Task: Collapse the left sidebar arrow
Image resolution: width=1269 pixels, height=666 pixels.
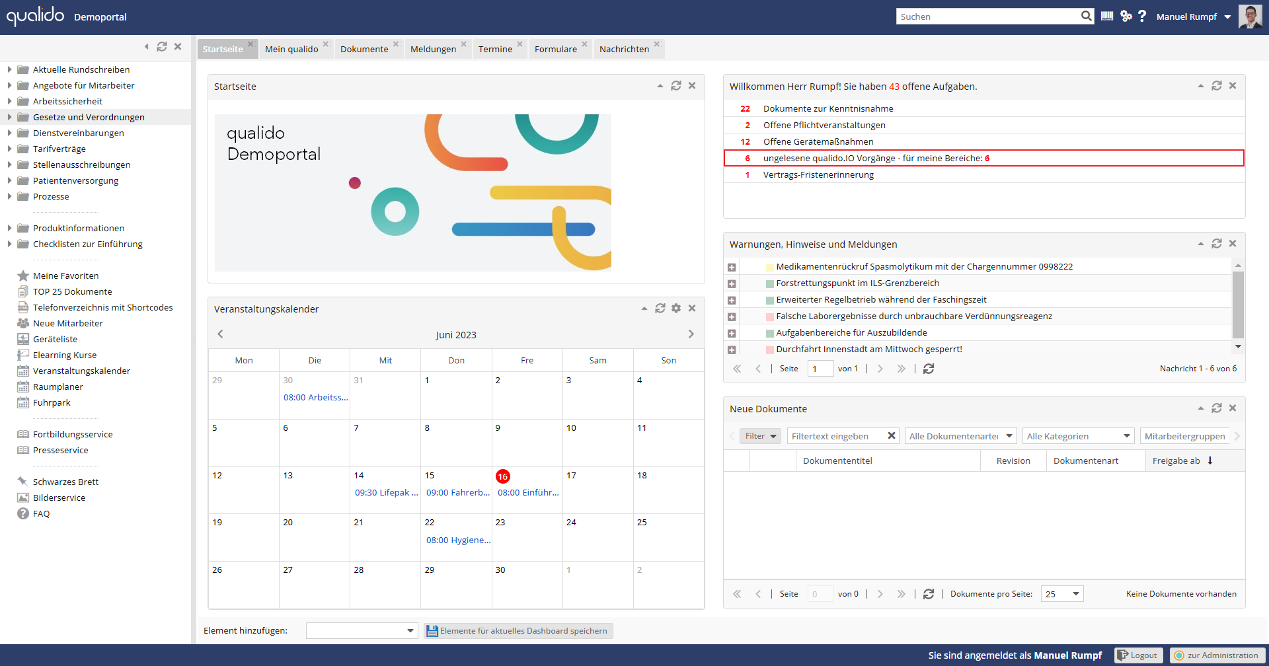Action: [147, 47]
